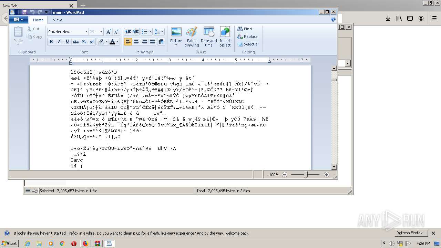Open the Paragraph settings dialog button

[x=161, y=42]
